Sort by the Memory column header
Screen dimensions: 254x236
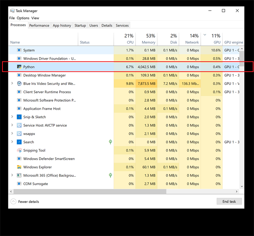point(146,39)
